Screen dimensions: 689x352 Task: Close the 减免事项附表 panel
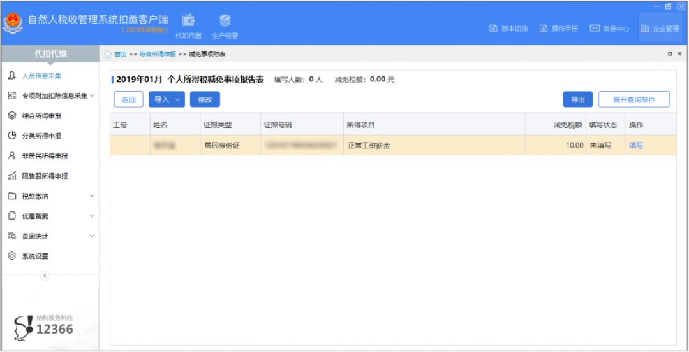coord(679,54)
